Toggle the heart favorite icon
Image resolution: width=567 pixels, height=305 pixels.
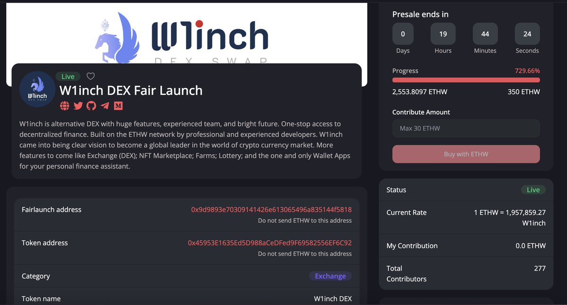tap(91, 76)
